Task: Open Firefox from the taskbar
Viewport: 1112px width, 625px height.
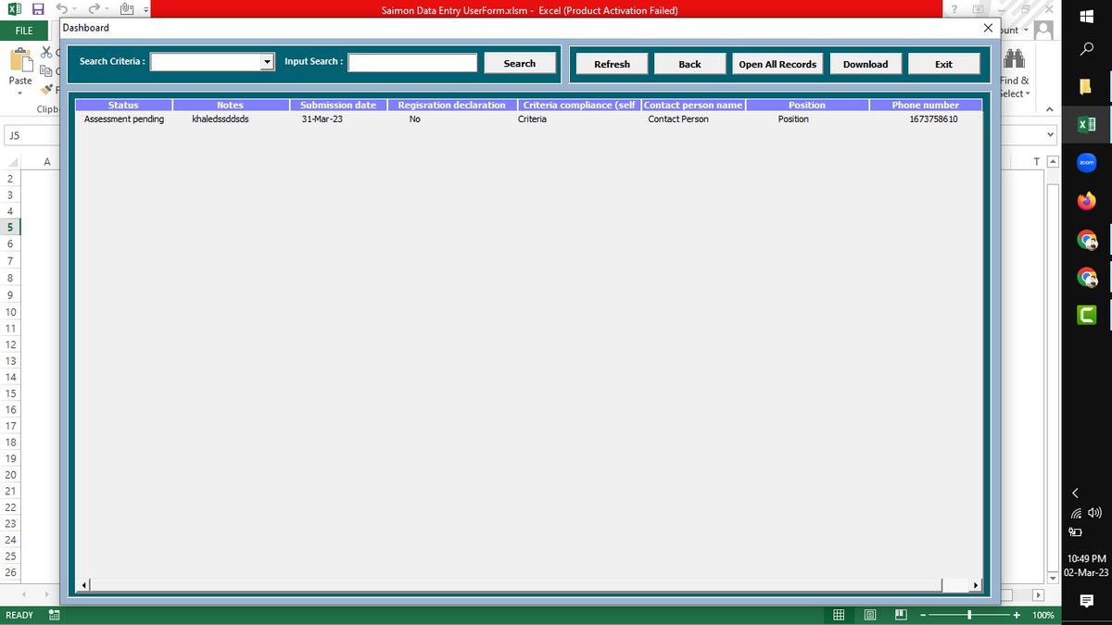Action: click(x=1086, y=202)
